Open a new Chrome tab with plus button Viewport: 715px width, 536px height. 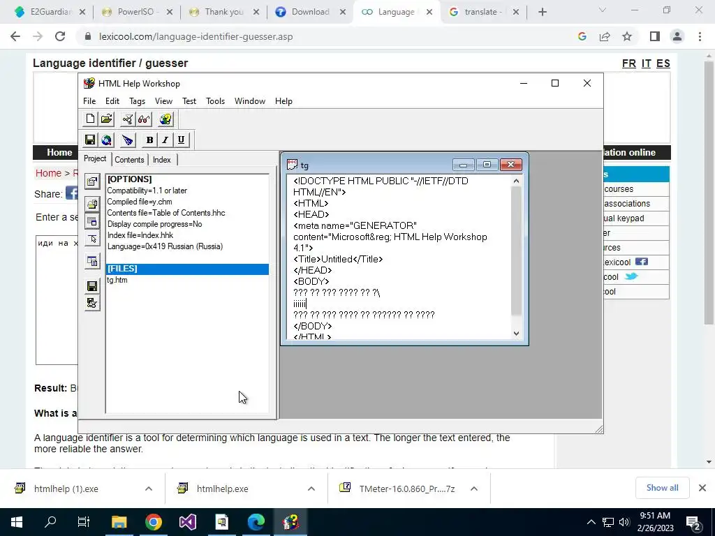(542, 13)
